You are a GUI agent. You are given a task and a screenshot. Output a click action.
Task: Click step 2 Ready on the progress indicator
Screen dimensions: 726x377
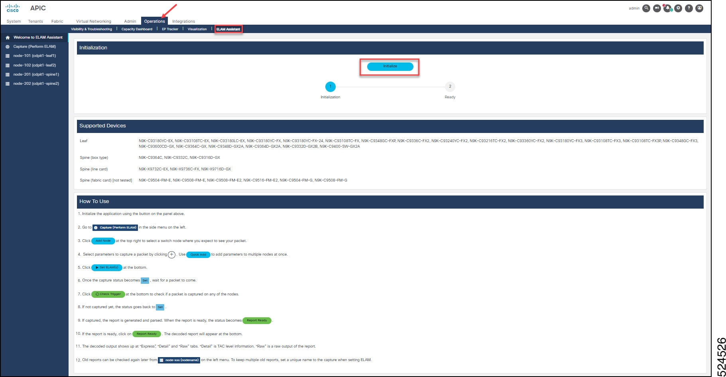450,87
